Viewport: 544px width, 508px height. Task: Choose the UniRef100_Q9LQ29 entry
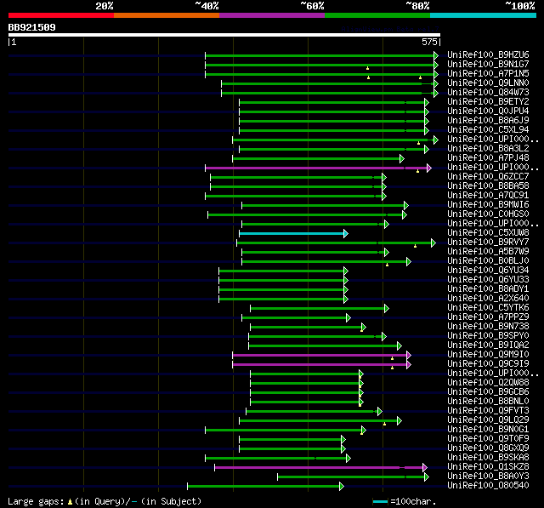[488, 420]
